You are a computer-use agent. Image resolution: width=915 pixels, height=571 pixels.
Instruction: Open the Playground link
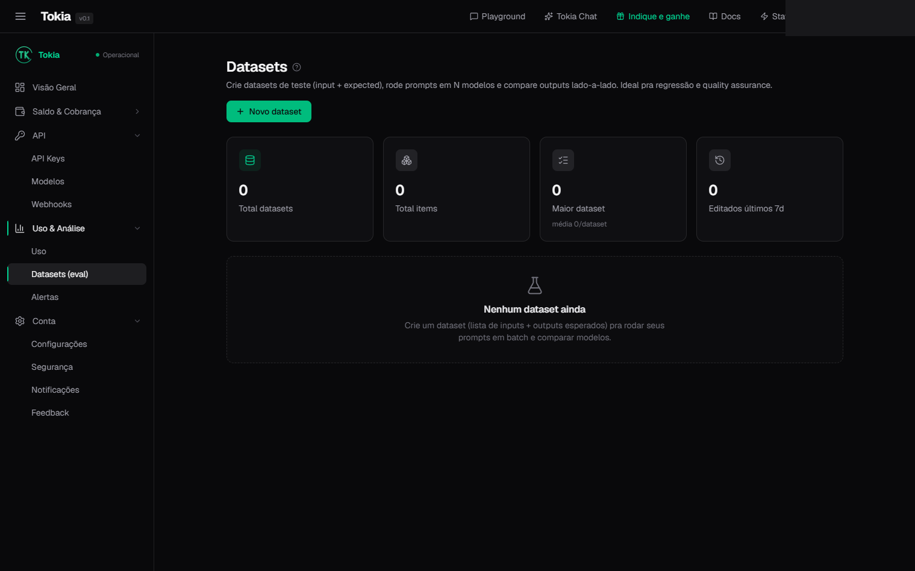click(x=498, y=16)
